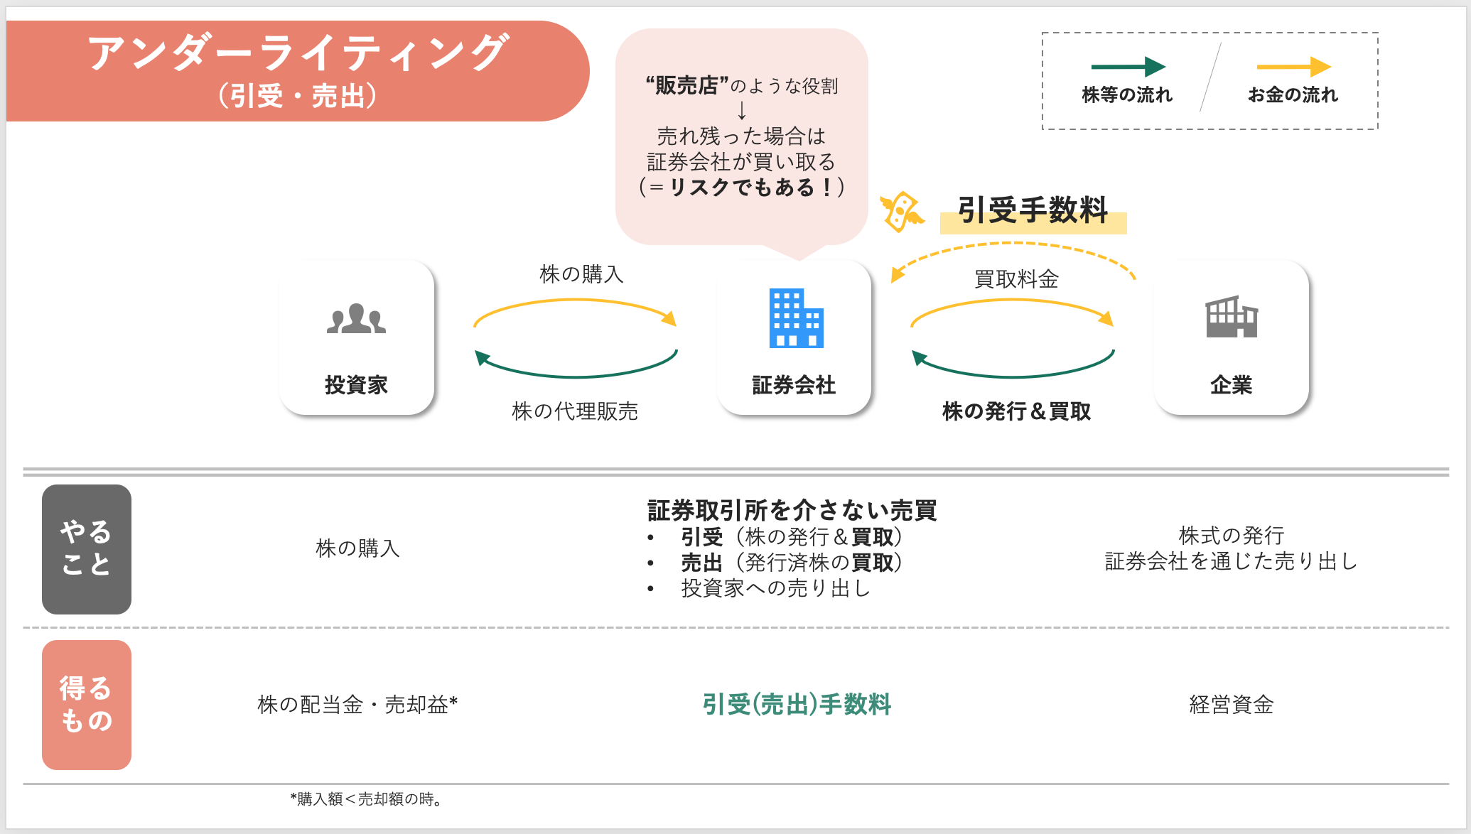Click the 証券取引所を介さない売買 heading

[791, 509]
